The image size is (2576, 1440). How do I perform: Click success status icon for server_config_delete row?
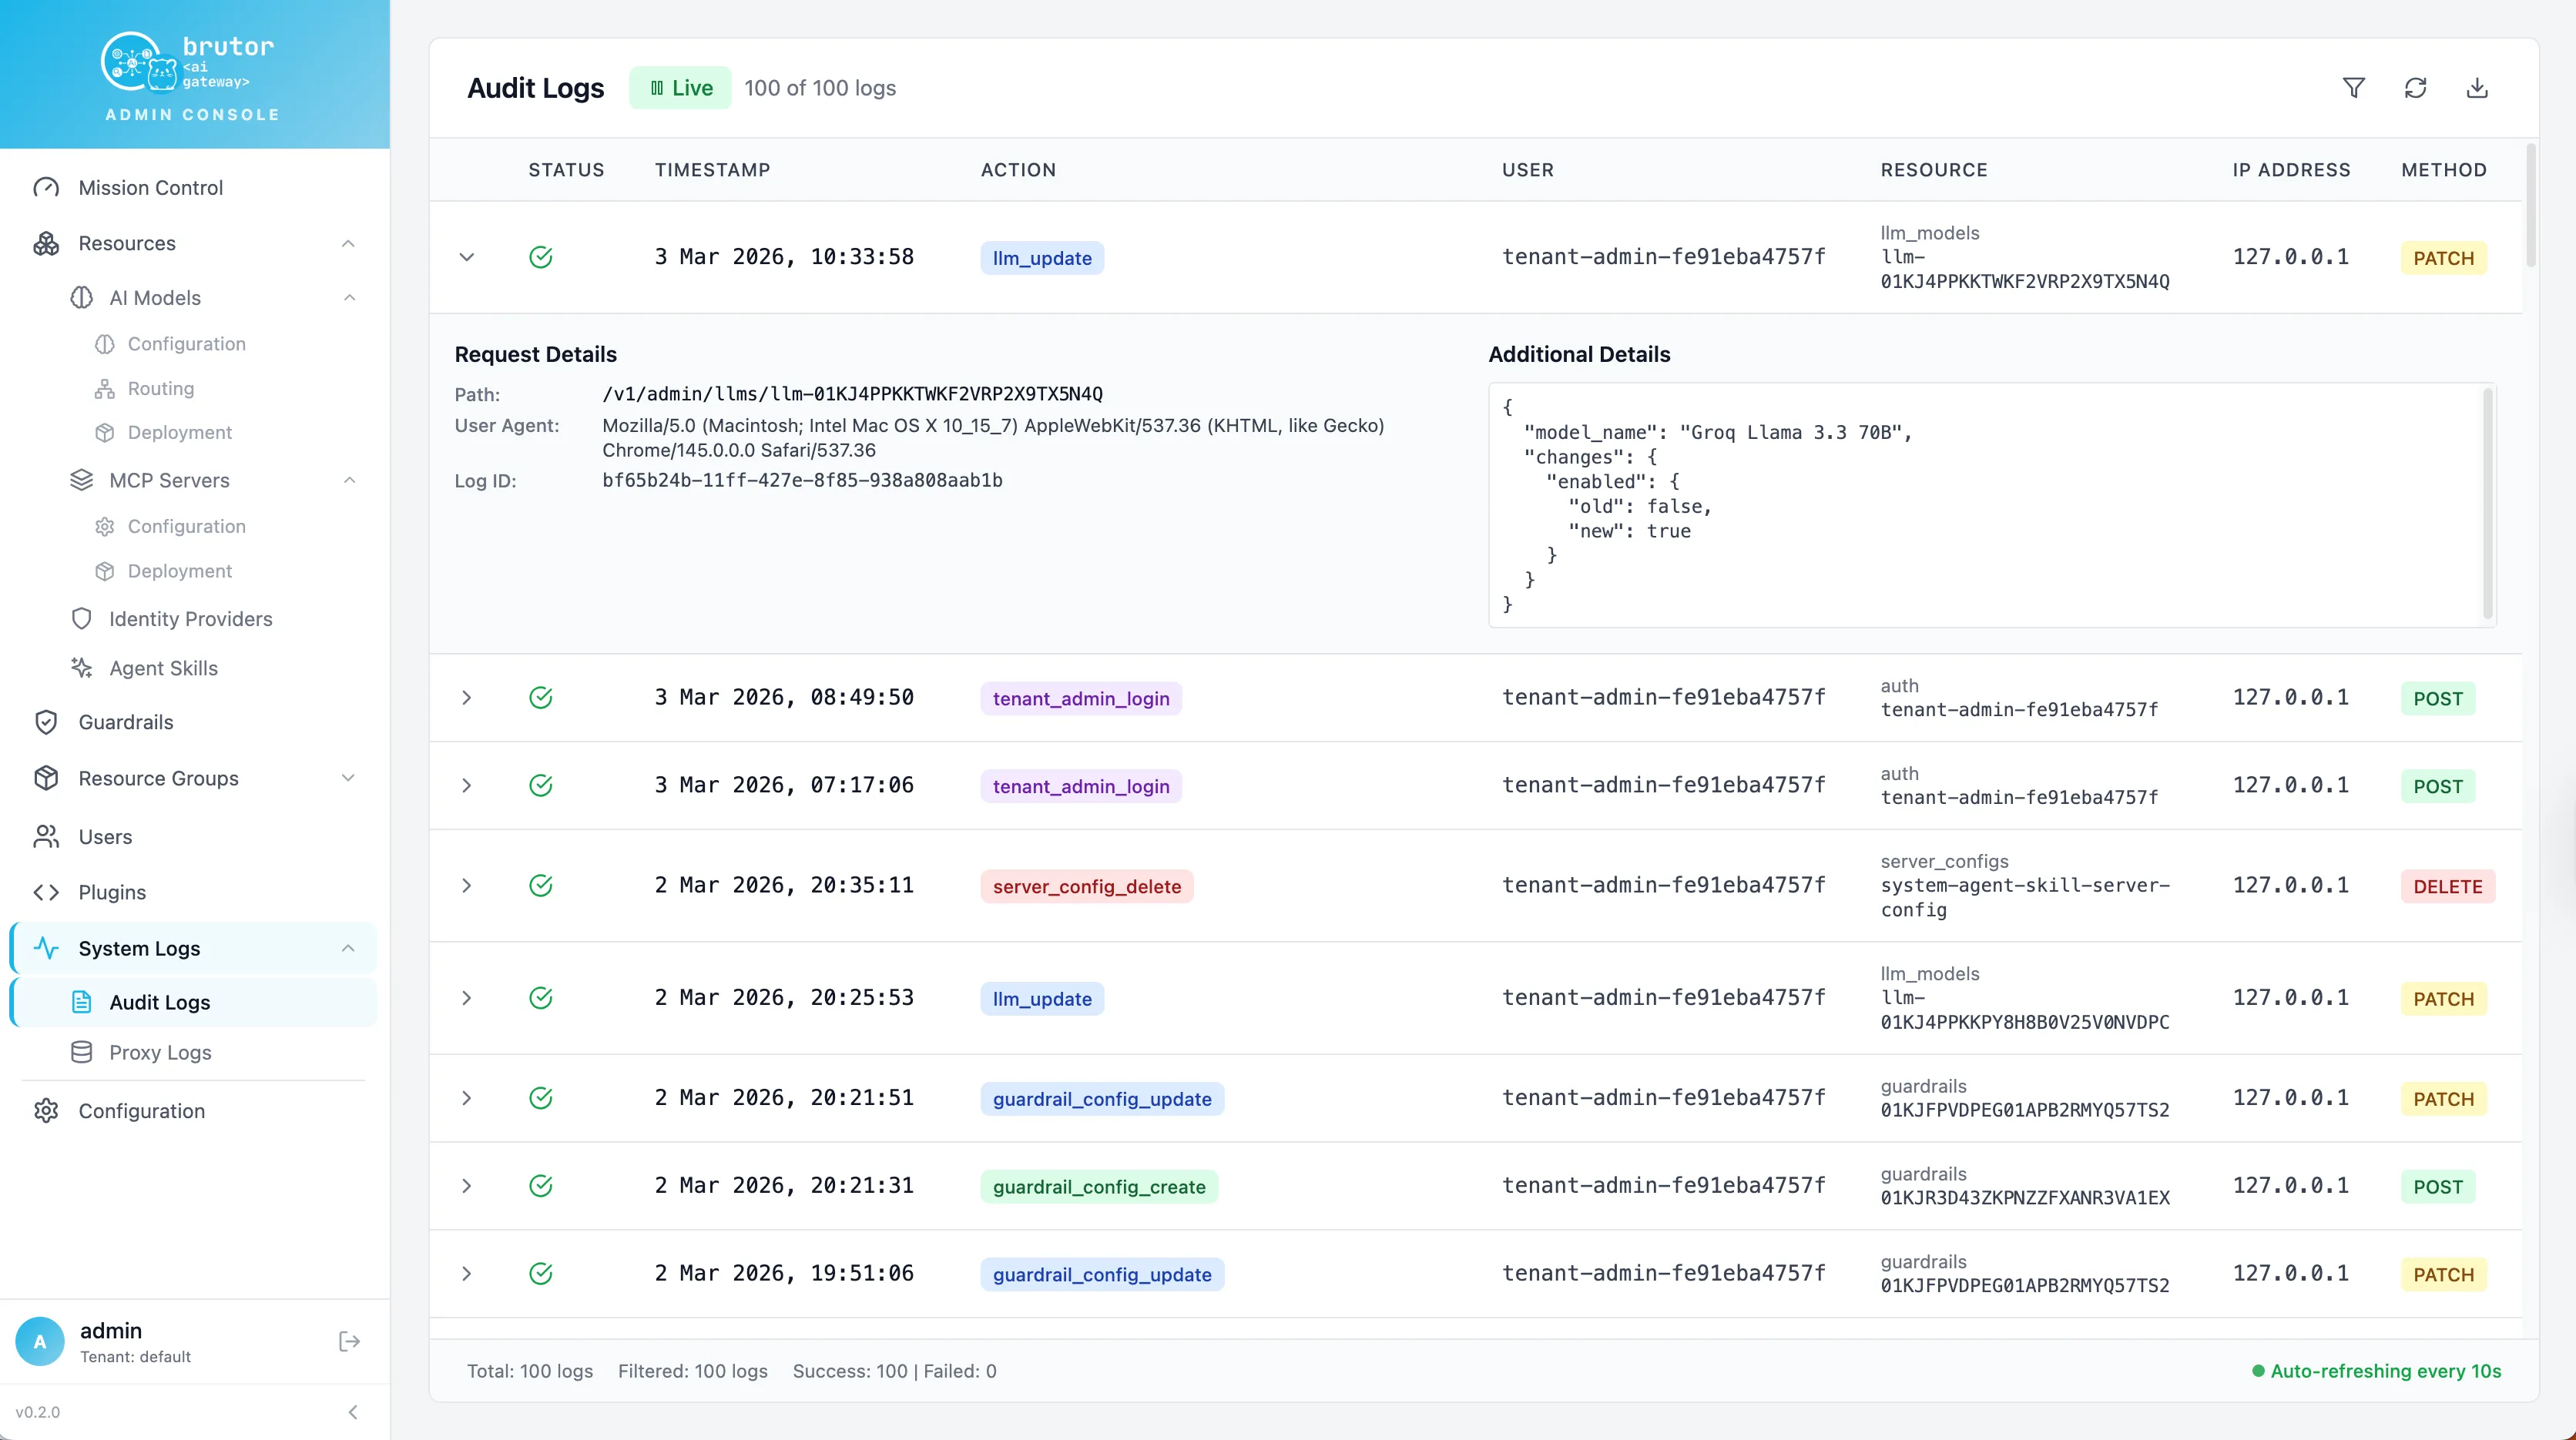(x=541, y=886)
